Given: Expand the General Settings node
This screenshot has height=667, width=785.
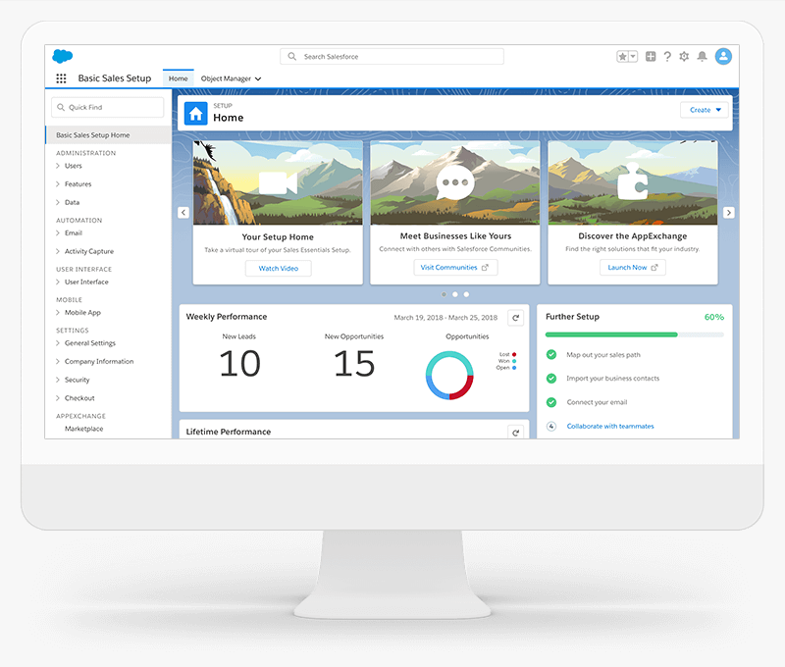Looking at the screenshot, I should [x=58, y=343].
